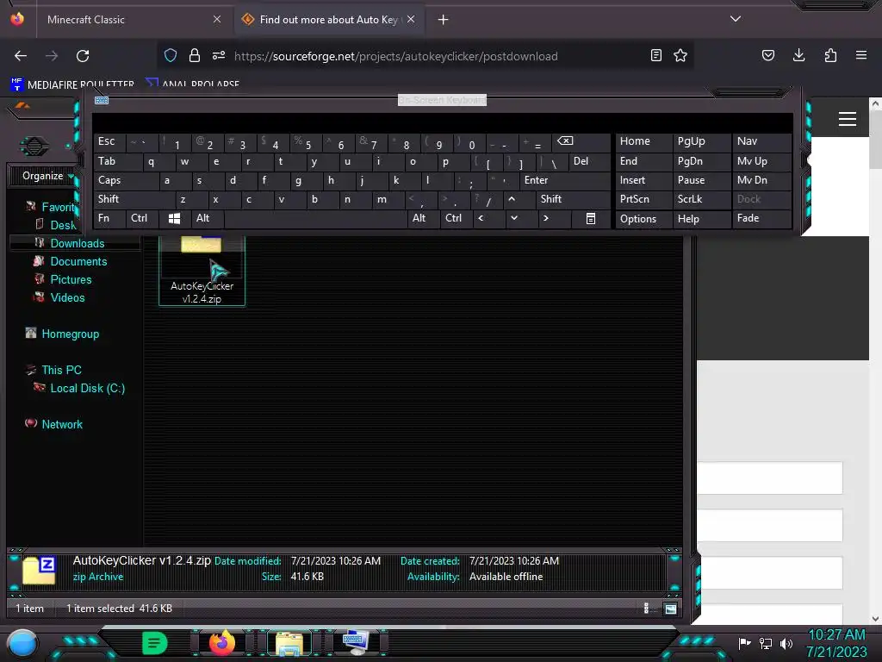Open the MEDIAFIRE ROULETTER bookmark
The width and height of the screenshot is (882, 662).
pos(72,84)
